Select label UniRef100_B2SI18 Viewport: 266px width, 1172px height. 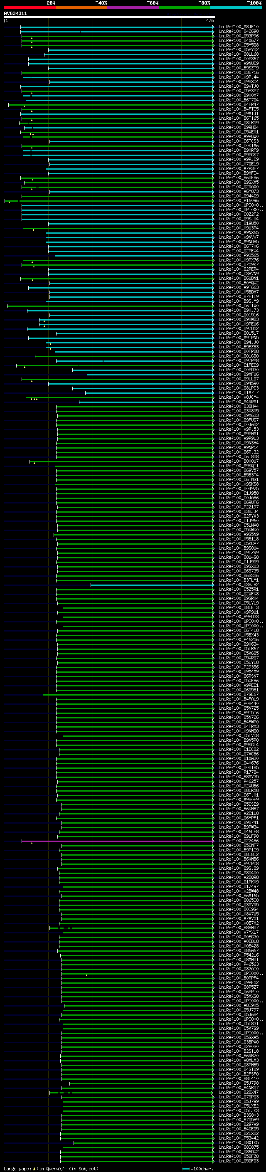tap(239, 1051)
